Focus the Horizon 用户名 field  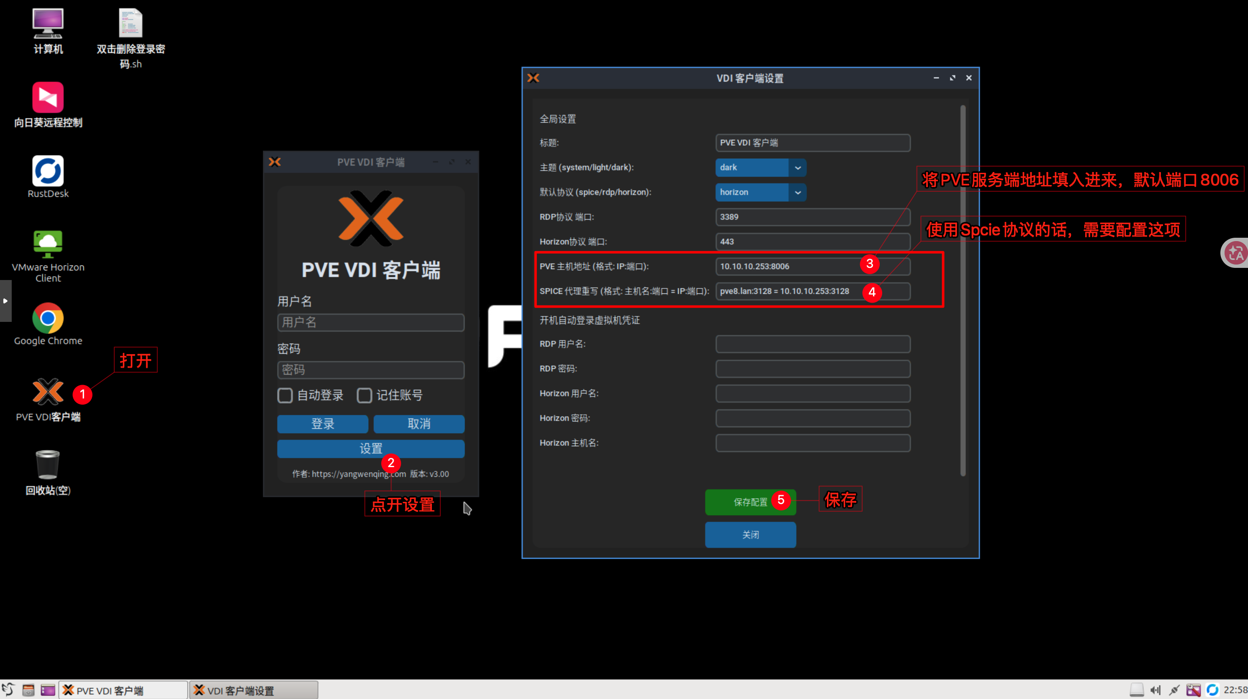point(813,393)
